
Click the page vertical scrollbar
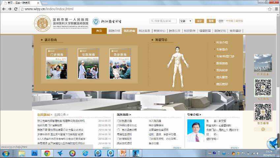point(278,82)
